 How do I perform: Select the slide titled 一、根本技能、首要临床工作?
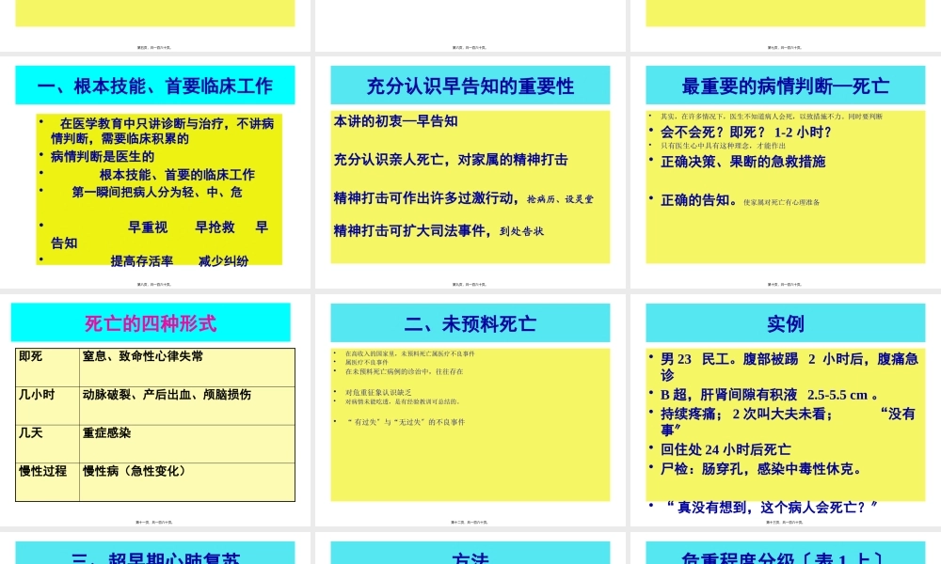point(154,86)
